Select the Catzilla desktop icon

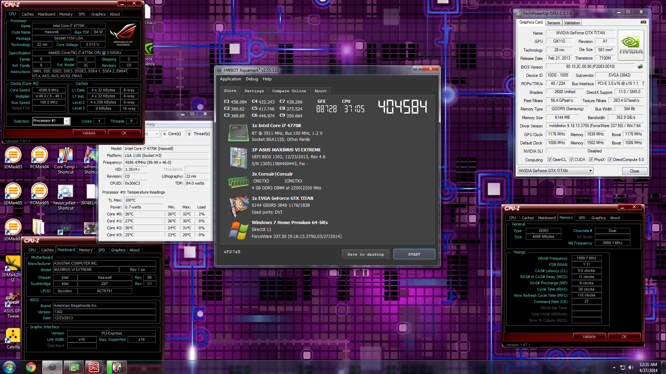(x=13, y=338)
